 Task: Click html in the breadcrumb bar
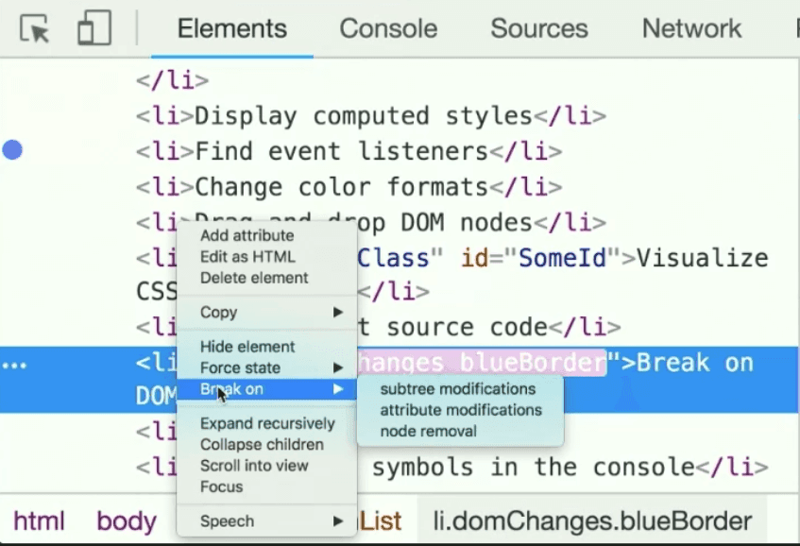(x=39, y=521)
